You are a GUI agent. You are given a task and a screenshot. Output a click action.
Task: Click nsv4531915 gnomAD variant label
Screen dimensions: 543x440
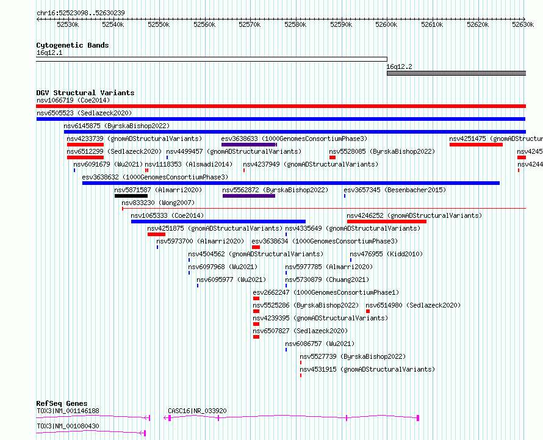pos(367,369)
